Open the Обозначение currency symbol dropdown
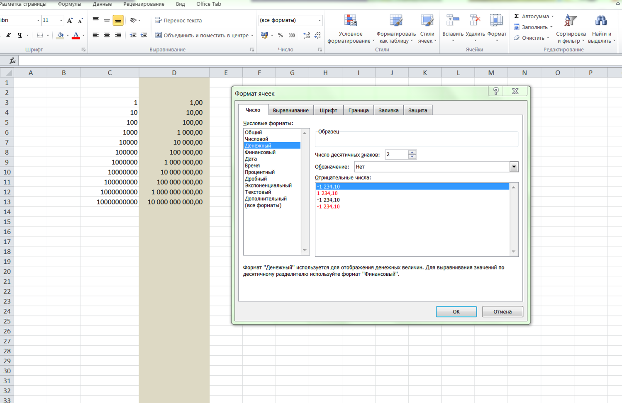Image resolution: width=622 pixels, height=403 pixels. tap(514, 167)
